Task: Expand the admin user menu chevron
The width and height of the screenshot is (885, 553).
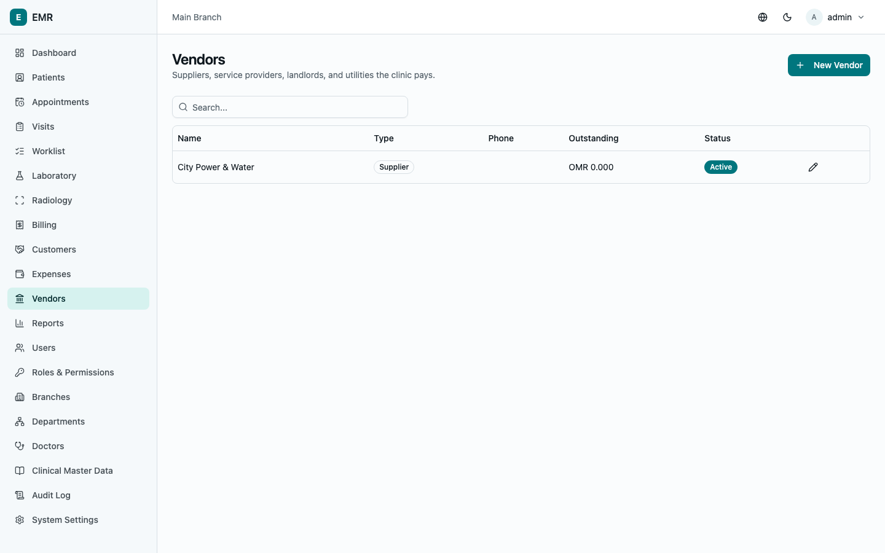Action: (861, 17)
